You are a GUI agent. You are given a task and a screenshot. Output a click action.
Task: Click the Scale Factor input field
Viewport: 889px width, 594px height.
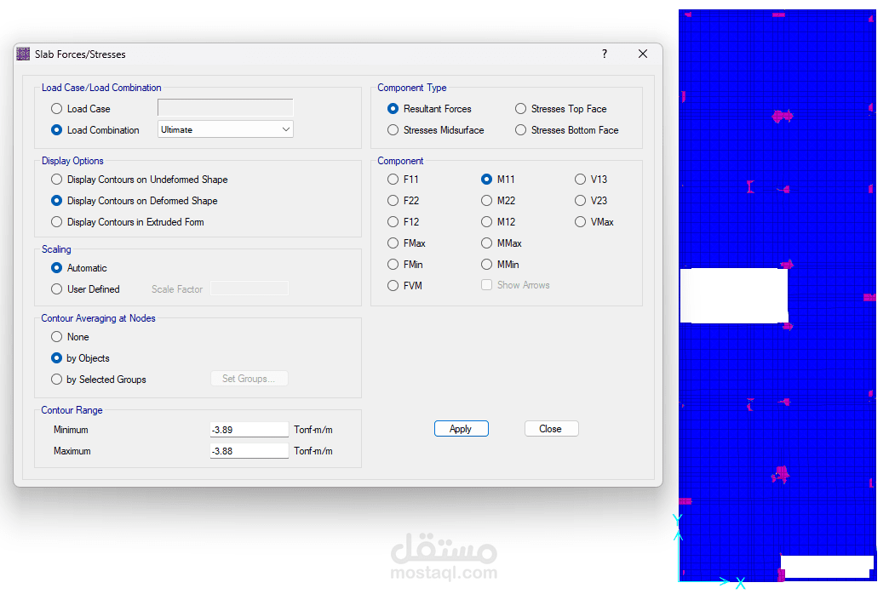249,288
